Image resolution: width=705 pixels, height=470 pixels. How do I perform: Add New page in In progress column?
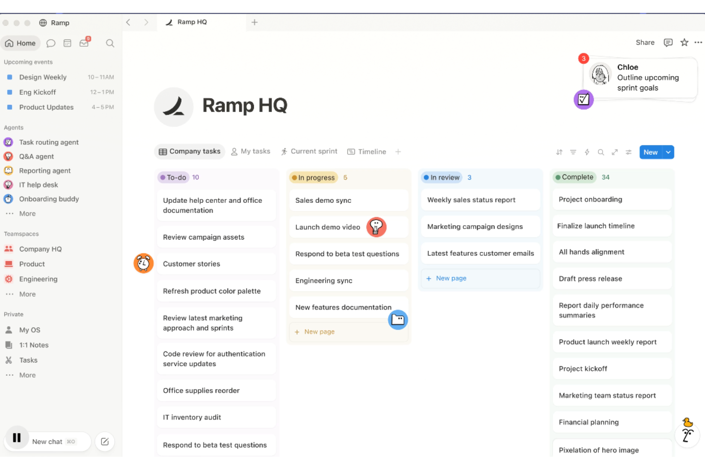point(349,332)
